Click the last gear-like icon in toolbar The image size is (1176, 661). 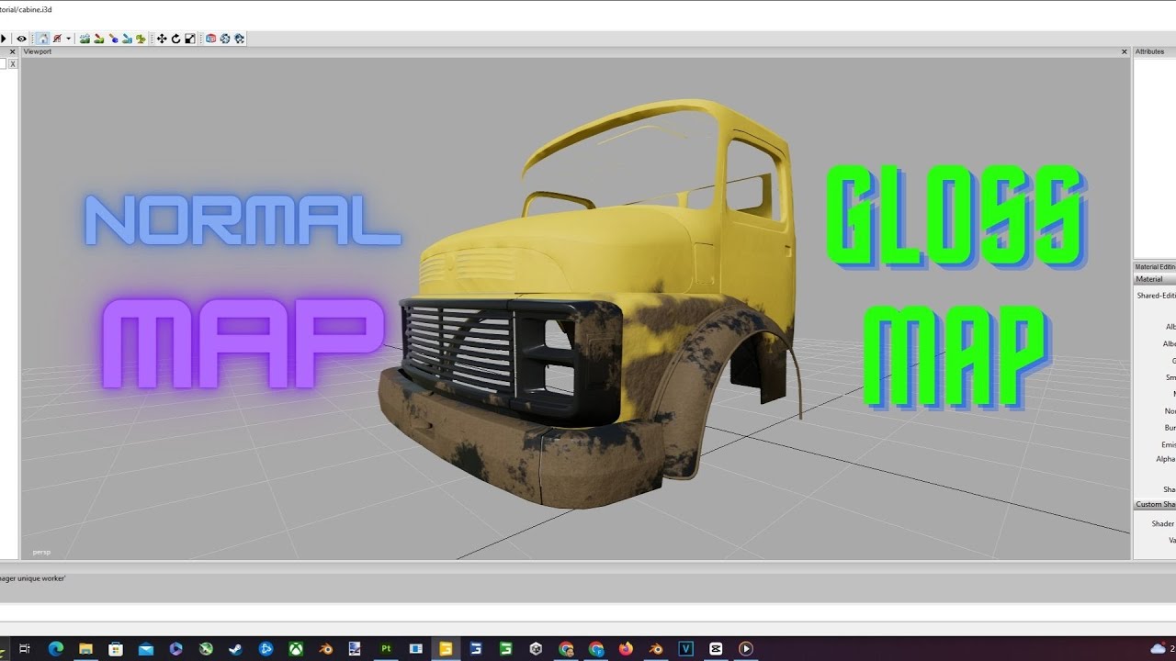click(x=239, y=39)
